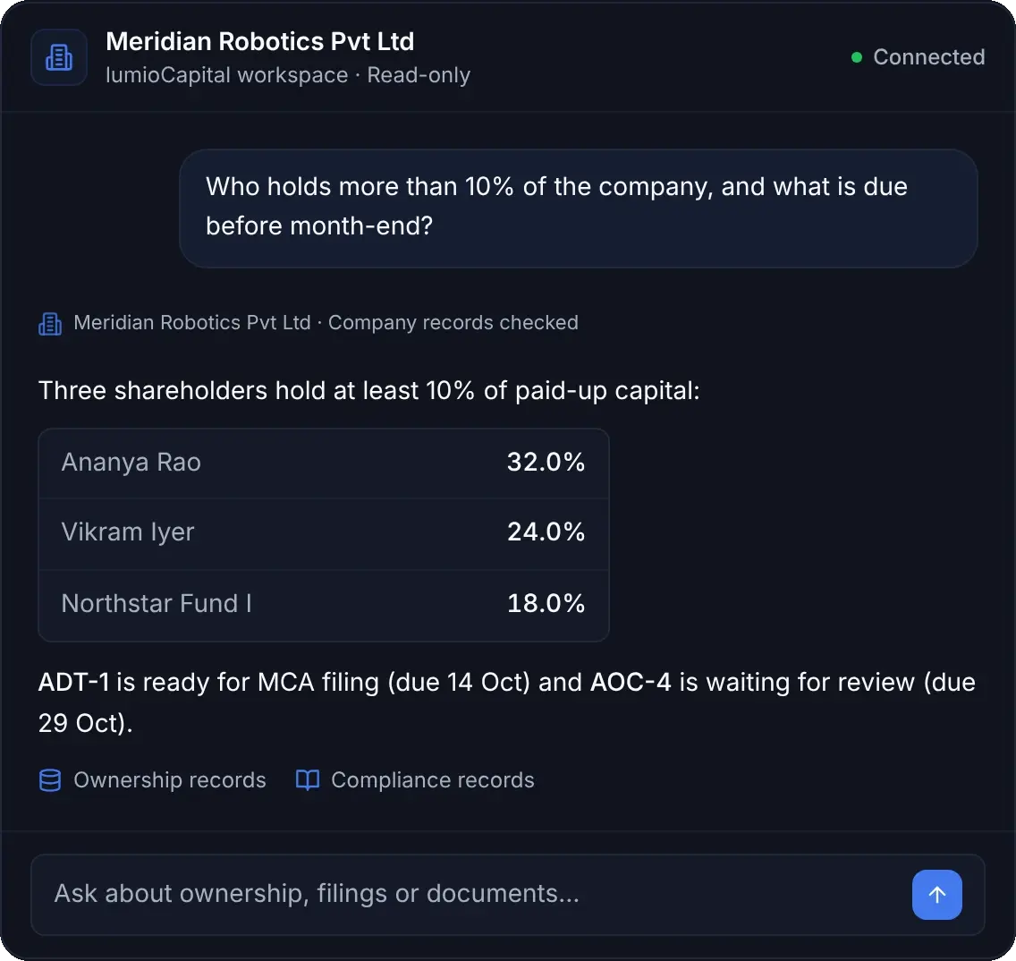Click the green Connected status dot
This screenshot has width=1016, height=961.
856,57
